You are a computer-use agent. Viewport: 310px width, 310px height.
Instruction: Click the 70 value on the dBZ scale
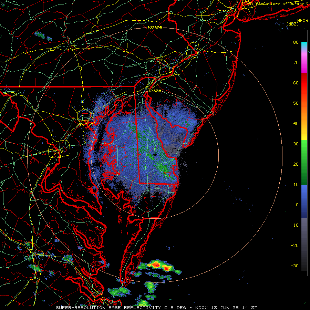(296, 62)
